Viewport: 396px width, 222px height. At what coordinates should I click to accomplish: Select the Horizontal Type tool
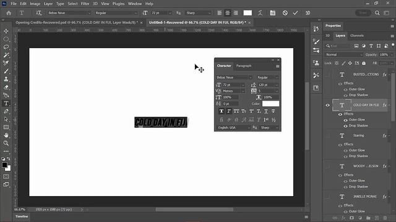(6, 103)
